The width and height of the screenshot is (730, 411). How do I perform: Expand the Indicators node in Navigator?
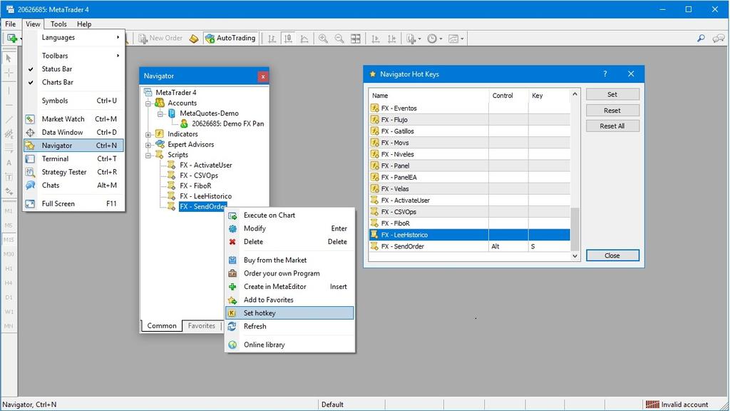click(148, 134)
